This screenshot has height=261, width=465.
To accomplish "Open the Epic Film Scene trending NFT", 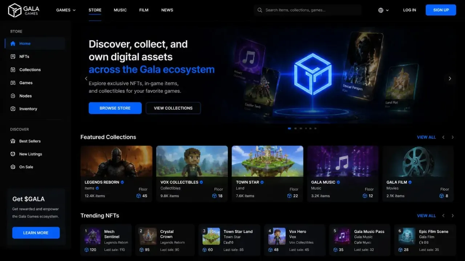I will [425, 240].
